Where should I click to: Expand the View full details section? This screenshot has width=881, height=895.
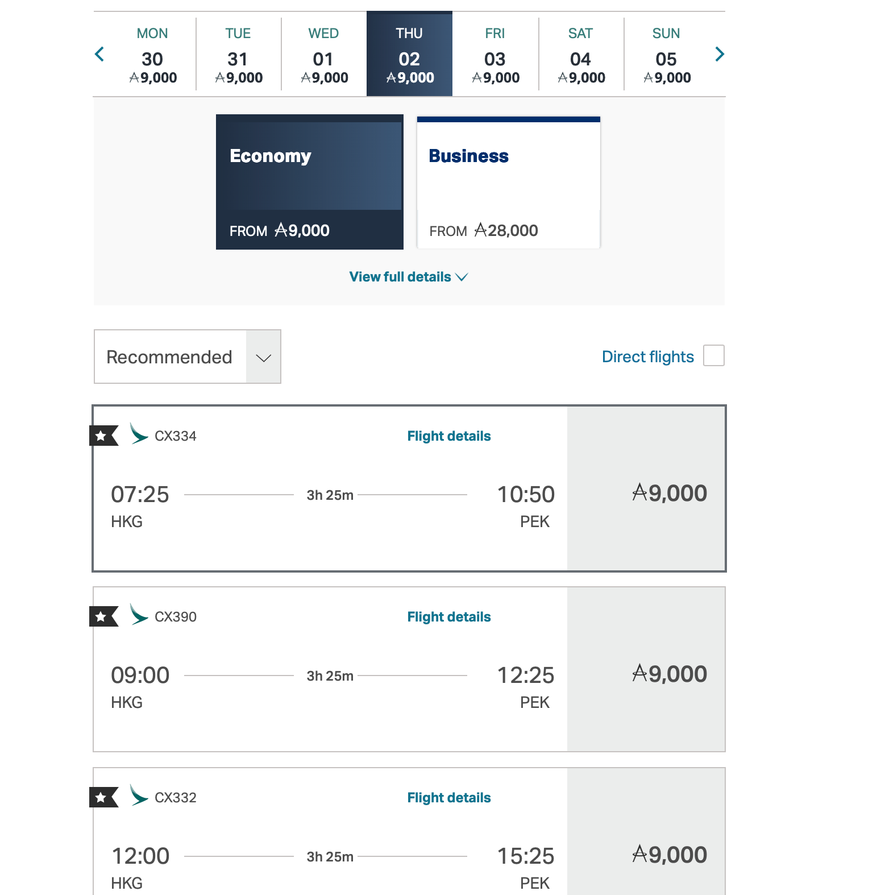[x=409, y=277]
